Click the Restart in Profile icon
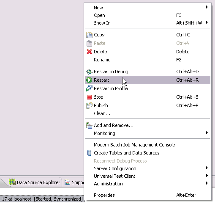Viewport: 215px width, 204px height. click(89, 88)
